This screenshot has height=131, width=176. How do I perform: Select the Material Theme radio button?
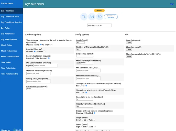41,45
